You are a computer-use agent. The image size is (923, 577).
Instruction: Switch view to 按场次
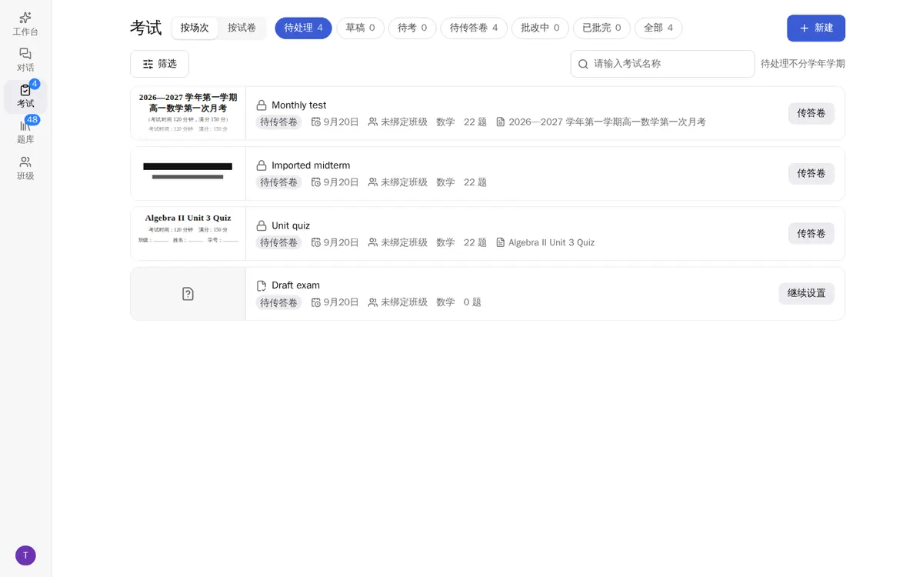[x=195, y=28]
